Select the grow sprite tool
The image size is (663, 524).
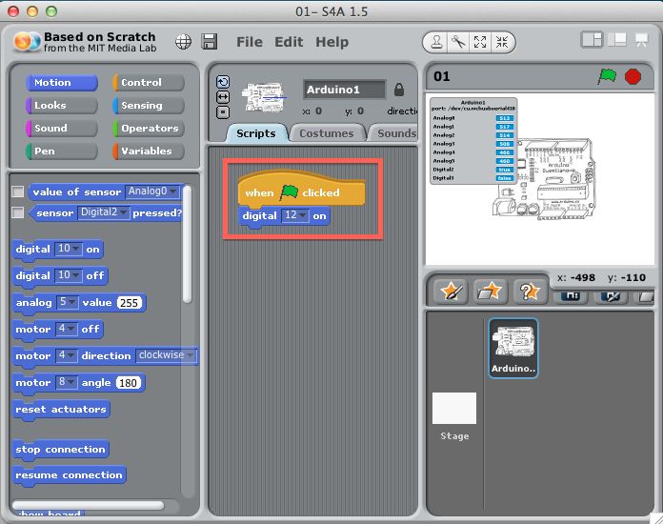480,42
